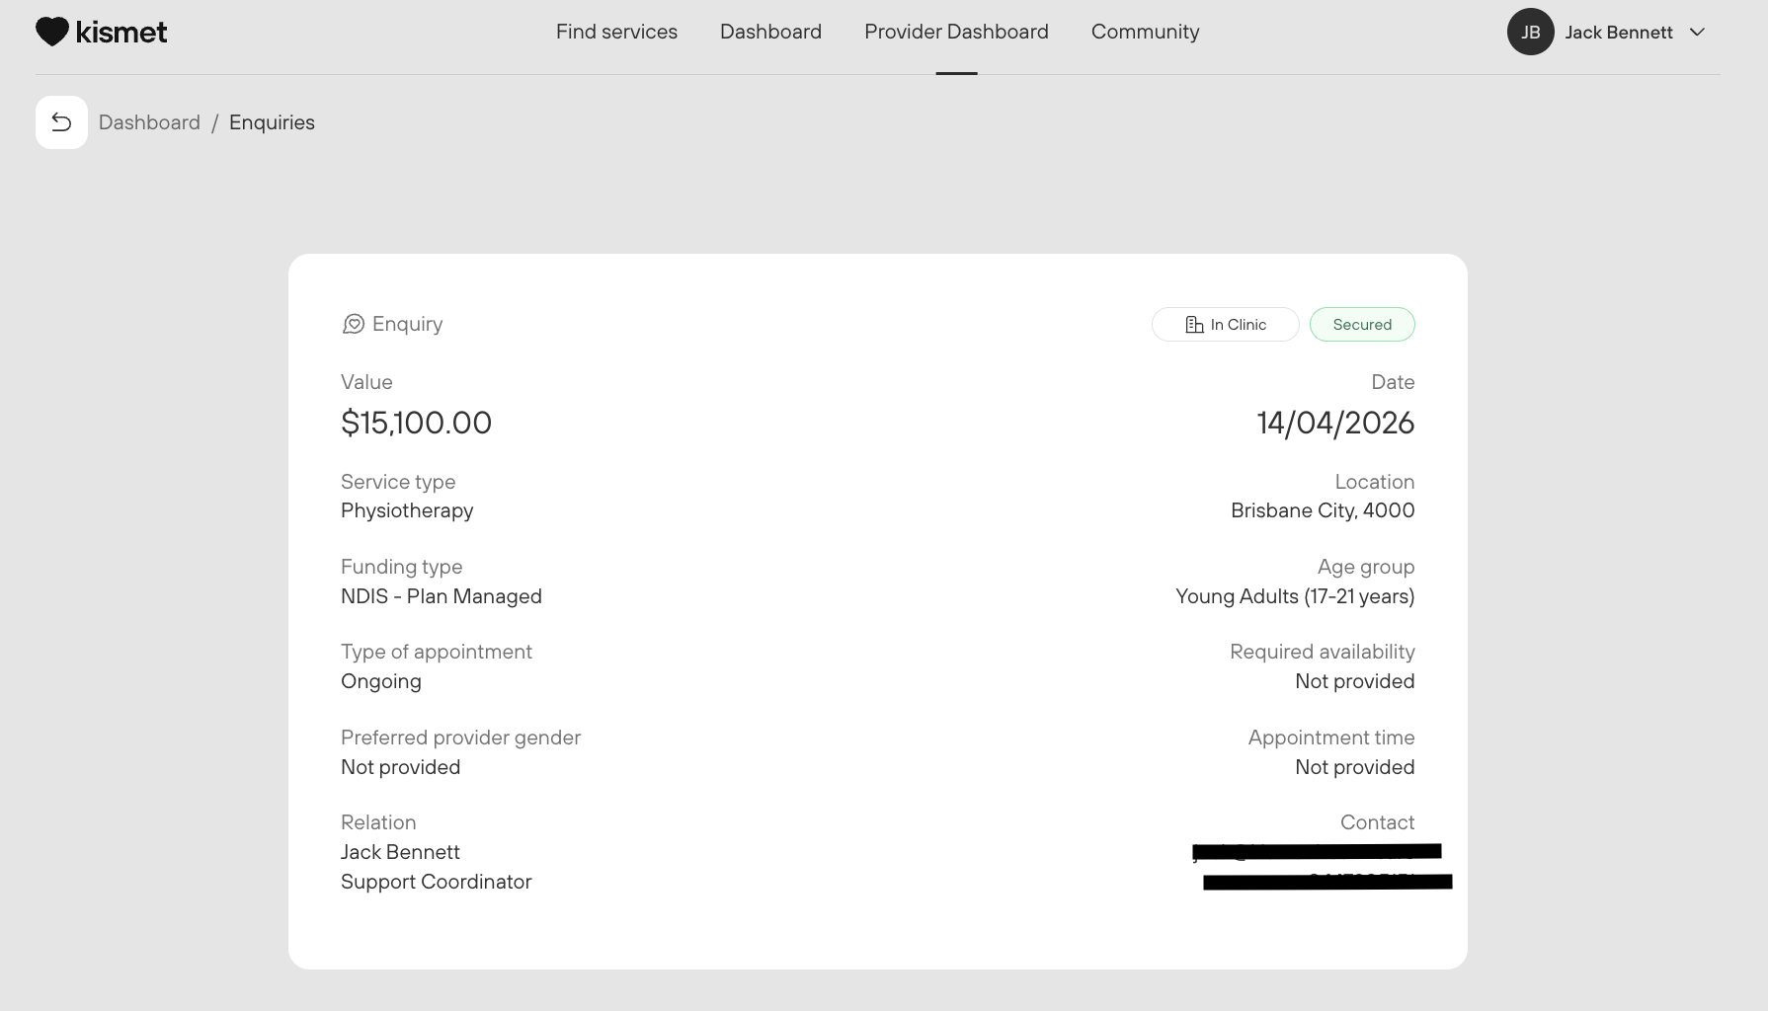Click the Service type label

tap(398, 482)
